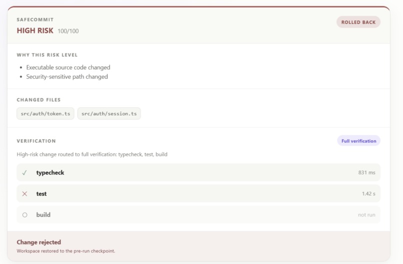Viewport: 403px width, 264px height.
Task: Click the WHY THIS RISK LEVEL heading
Action: click(47, 55)
